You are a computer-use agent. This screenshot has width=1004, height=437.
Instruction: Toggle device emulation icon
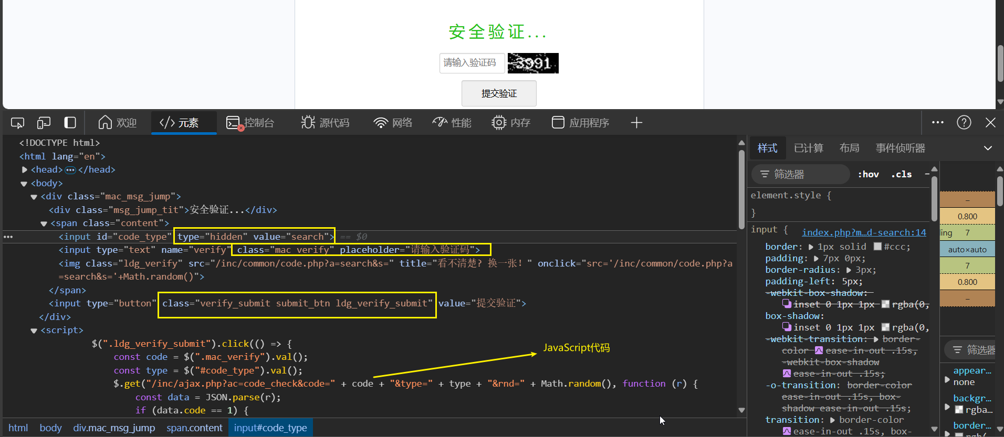[44, 123]
